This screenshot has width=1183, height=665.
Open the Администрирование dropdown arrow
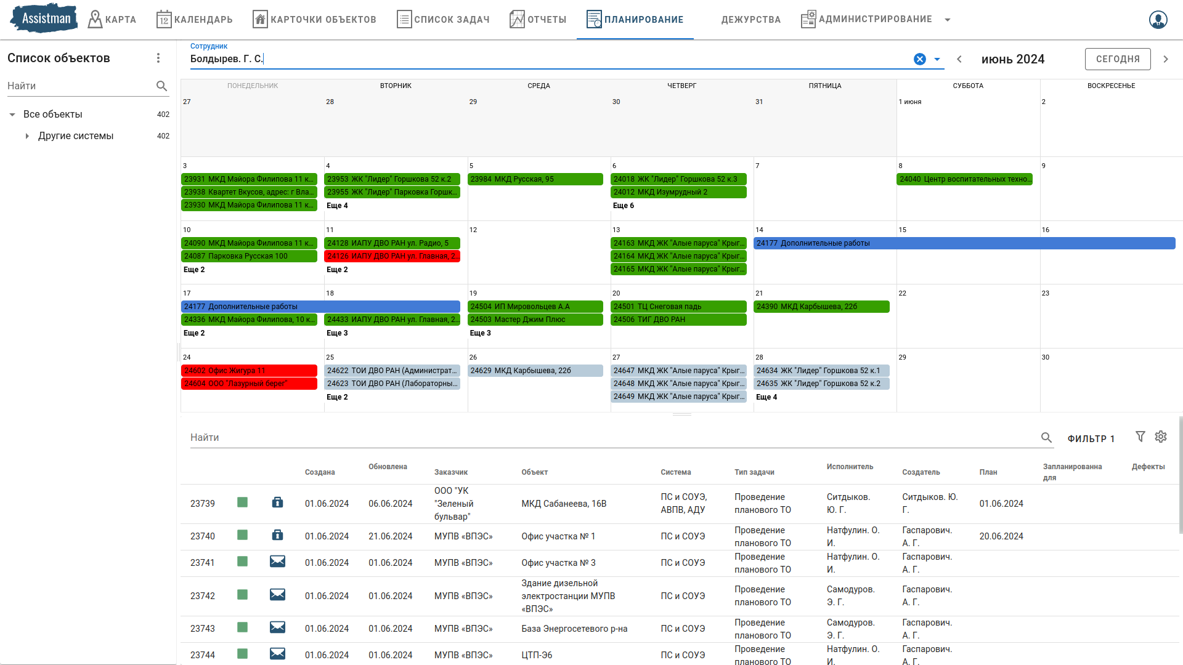[948, 20]
